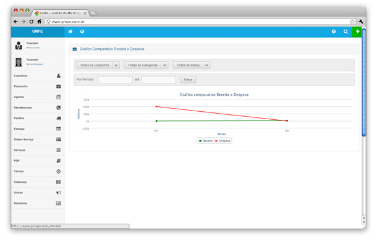
Task: Reload the page with refresh icon
Action: [x=32, y=22]
